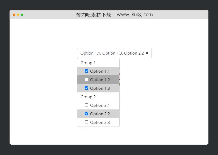Click the multiselect dropdown arrow icon
This screenshot has width=218, height=155.
[147, 53]
